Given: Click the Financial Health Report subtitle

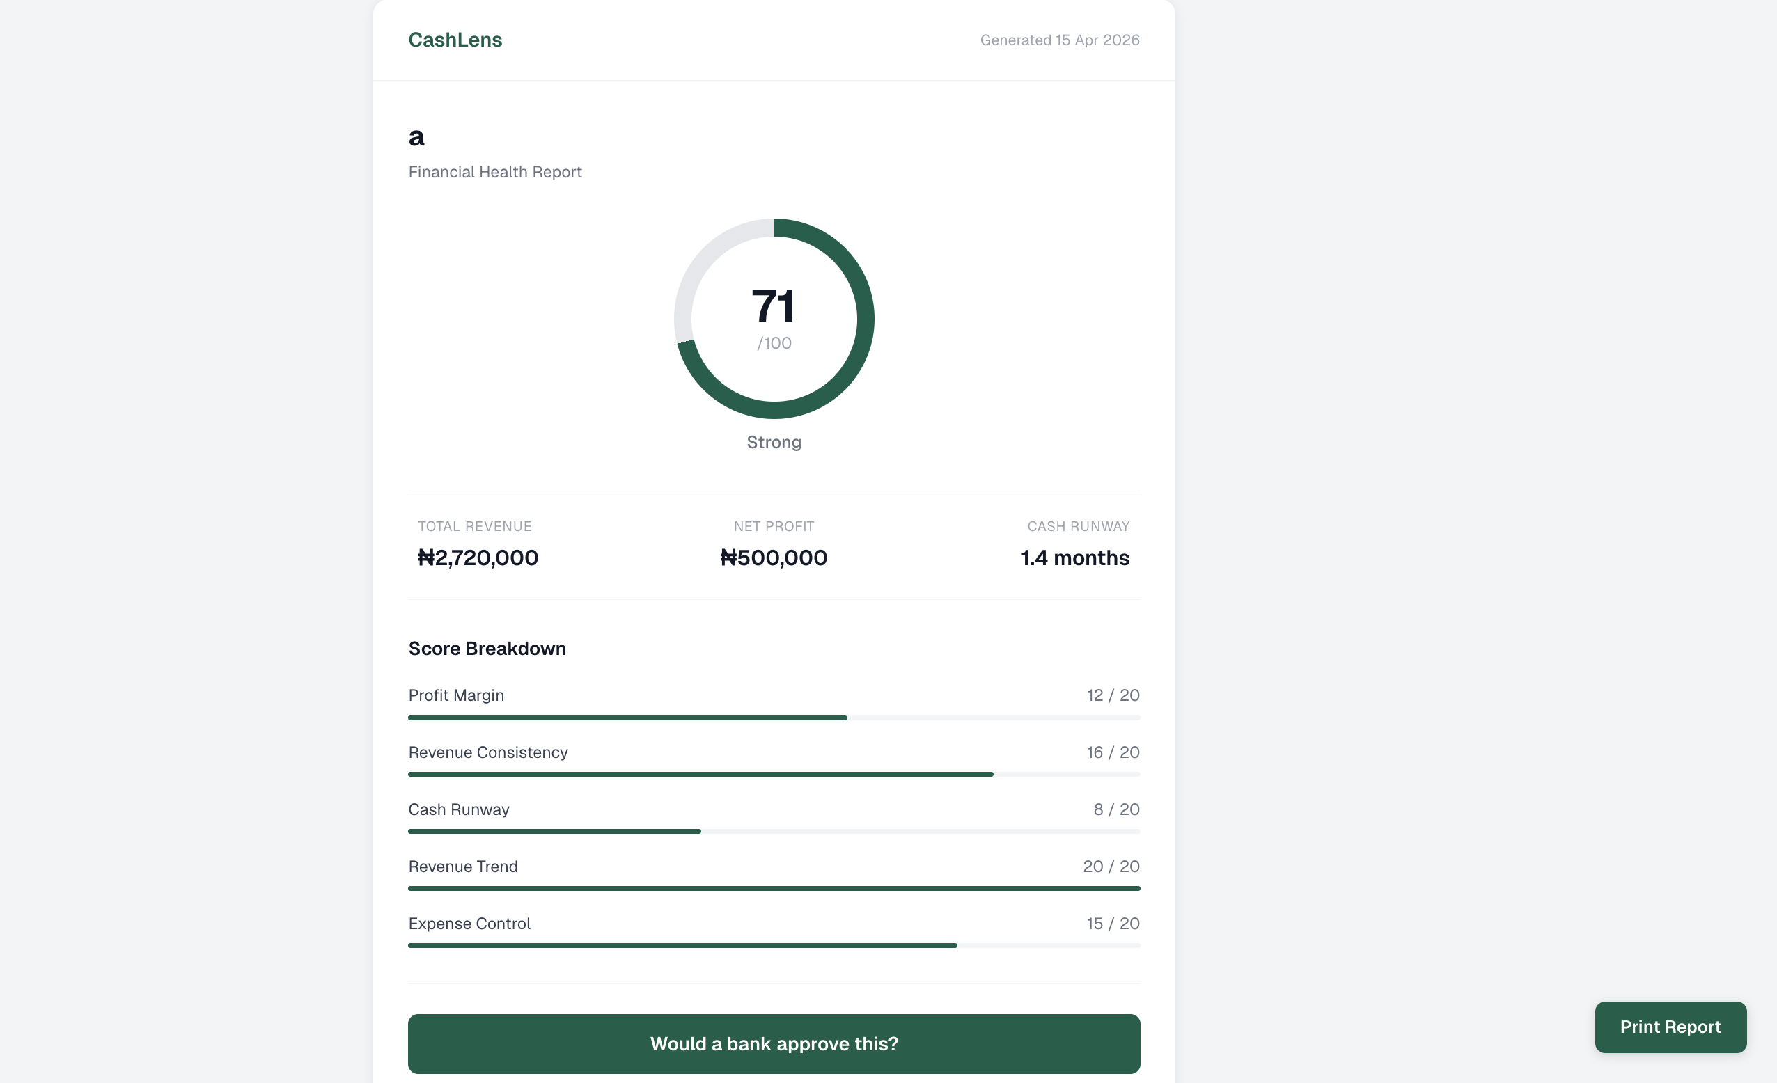Looking at the screenshot, I should [494, 172].
